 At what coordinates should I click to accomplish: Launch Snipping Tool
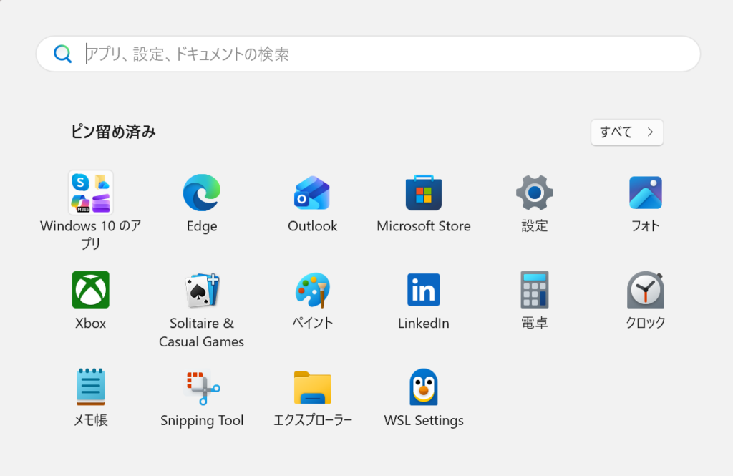pos(202,387)
